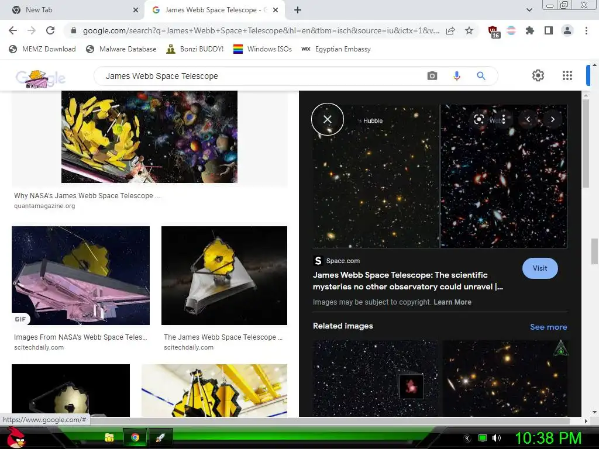The height and width of the screenshot is (449, 599).
Task: Switch to the New Tab tab
Action: 72,10
